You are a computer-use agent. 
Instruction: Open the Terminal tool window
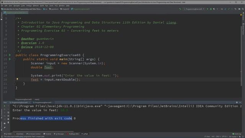click(x=47, y=134)
